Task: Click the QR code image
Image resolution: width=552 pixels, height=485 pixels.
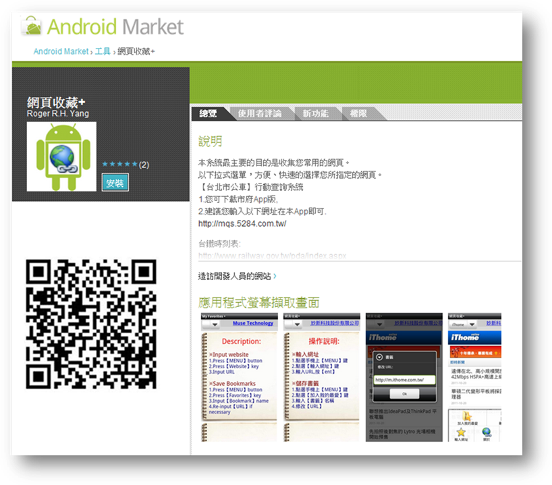Action: 91,324
